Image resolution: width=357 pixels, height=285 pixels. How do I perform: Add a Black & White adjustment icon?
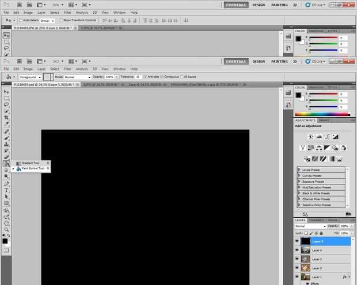pos(327,148)
